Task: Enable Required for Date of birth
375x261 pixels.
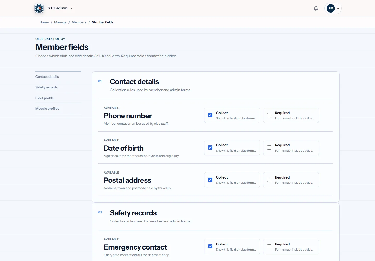Action: [269, 147]
